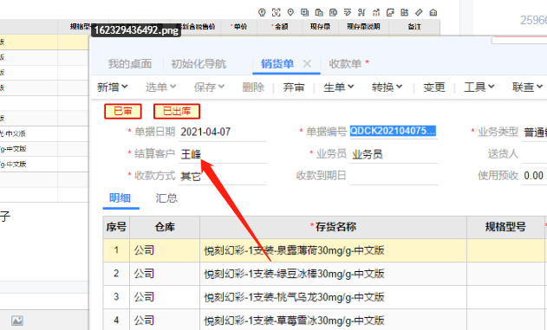Click the 存货名称 column header
Viewport: 547px width, 330px height.
pos(333,227)
